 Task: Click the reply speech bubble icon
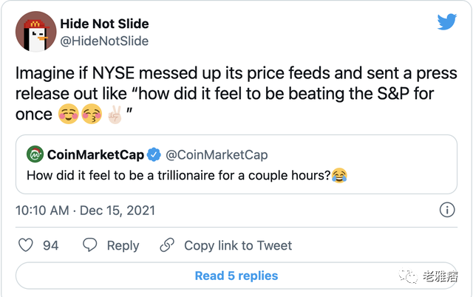pyautogui.click(x=90, y=245)
